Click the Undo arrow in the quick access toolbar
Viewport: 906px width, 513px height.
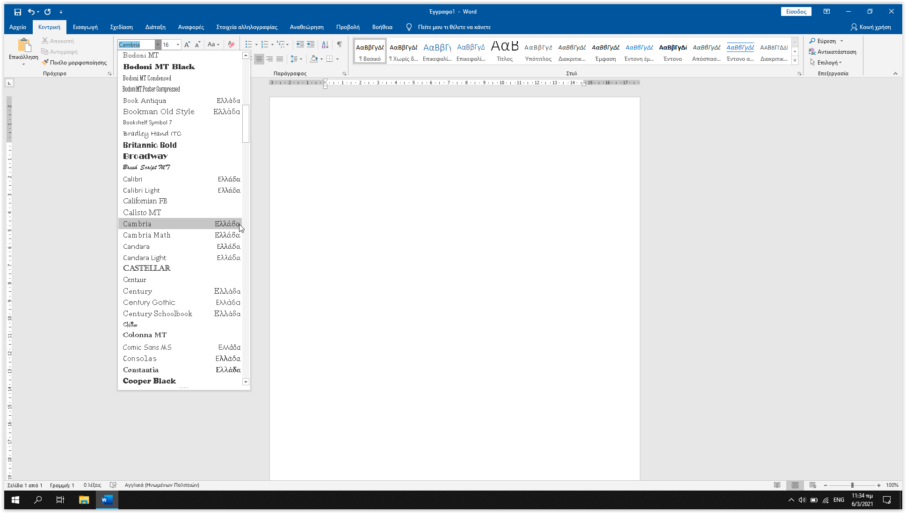(31, 12)
